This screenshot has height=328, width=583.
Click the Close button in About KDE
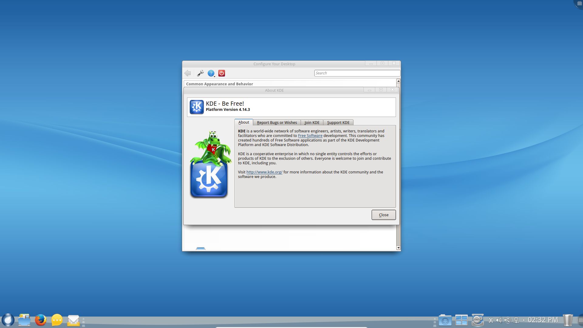tap(384, 215)
